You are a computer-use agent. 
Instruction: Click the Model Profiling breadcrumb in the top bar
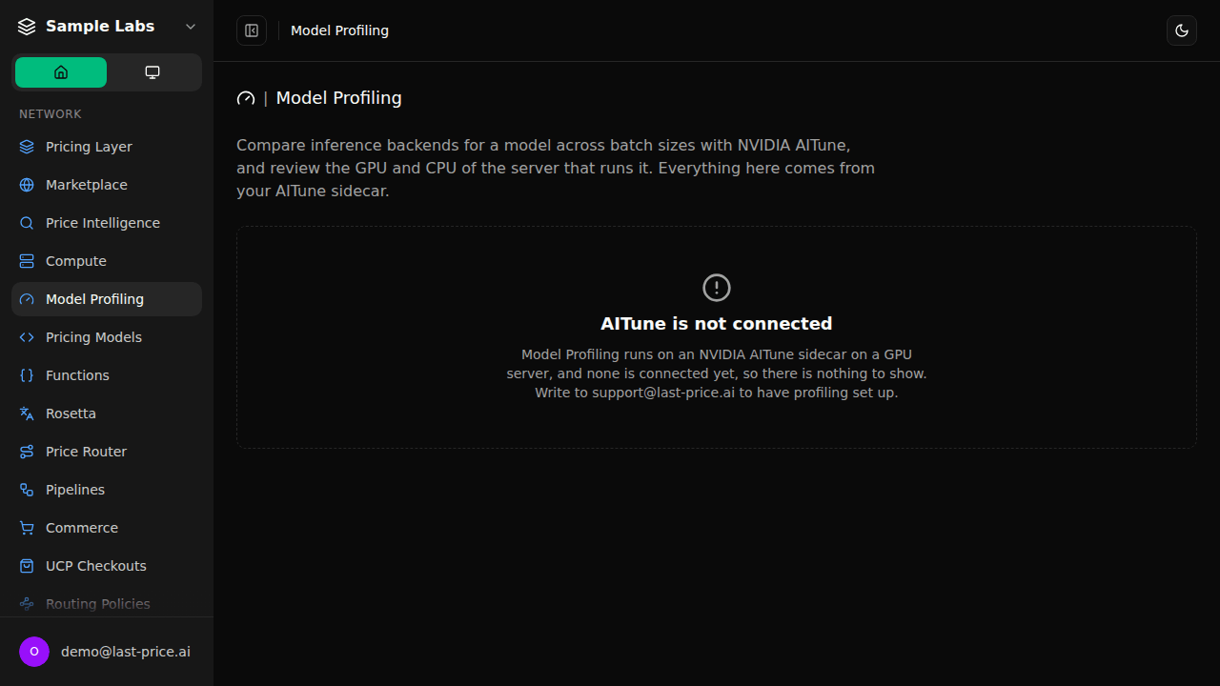click(339, 30)
